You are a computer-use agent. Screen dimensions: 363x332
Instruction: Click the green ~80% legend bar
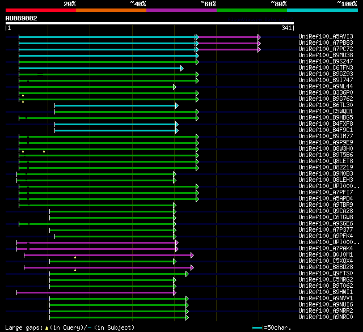tap(252, 10)
